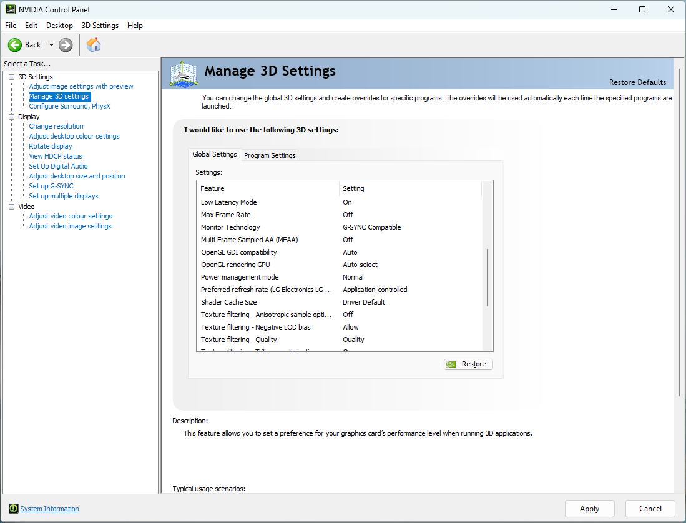
Task: Open the Desktop menu
Action: point(59,26)
